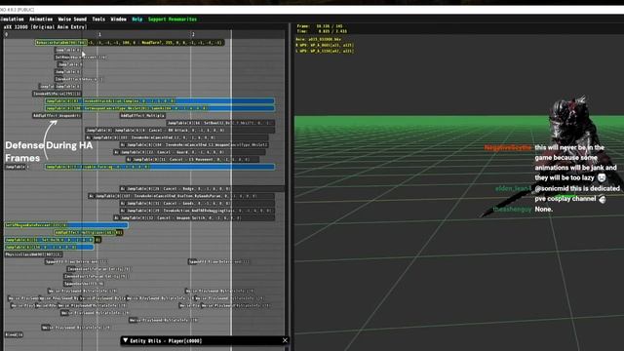Select the Cancel - Weapon Switch event
Screen dimensions: 624x351
click(194, 217)
